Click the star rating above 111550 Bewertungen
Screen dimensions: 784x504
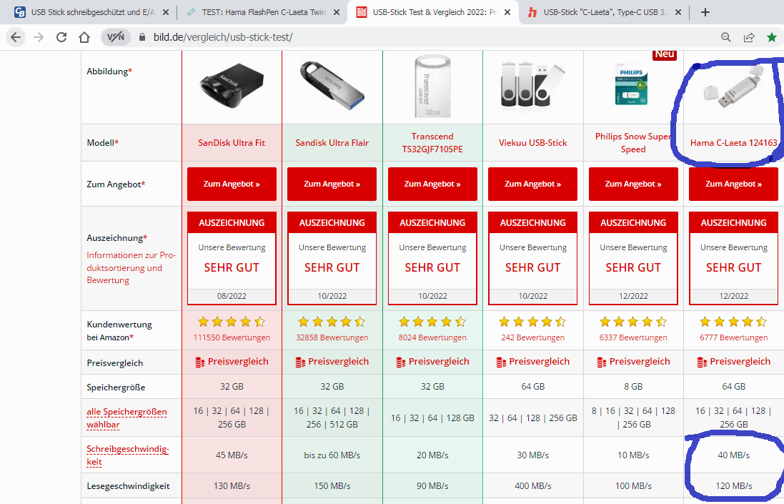[x=232, y=322]
